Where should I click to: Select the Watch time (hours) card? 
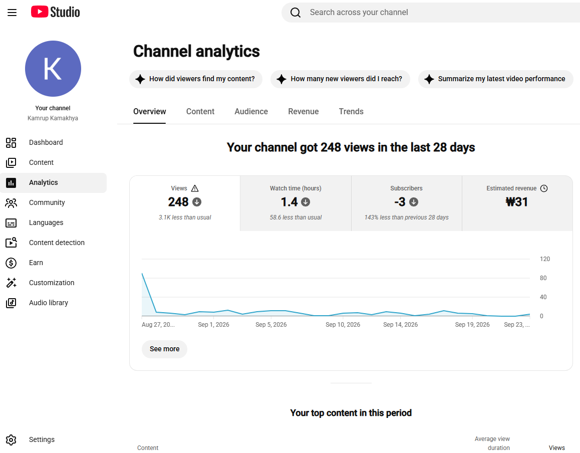[296, 203]
